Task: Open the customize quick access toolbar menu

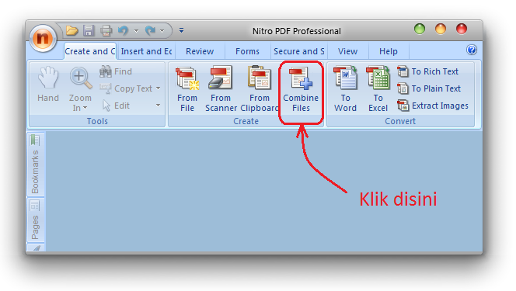Action: (x=181, y=30)
